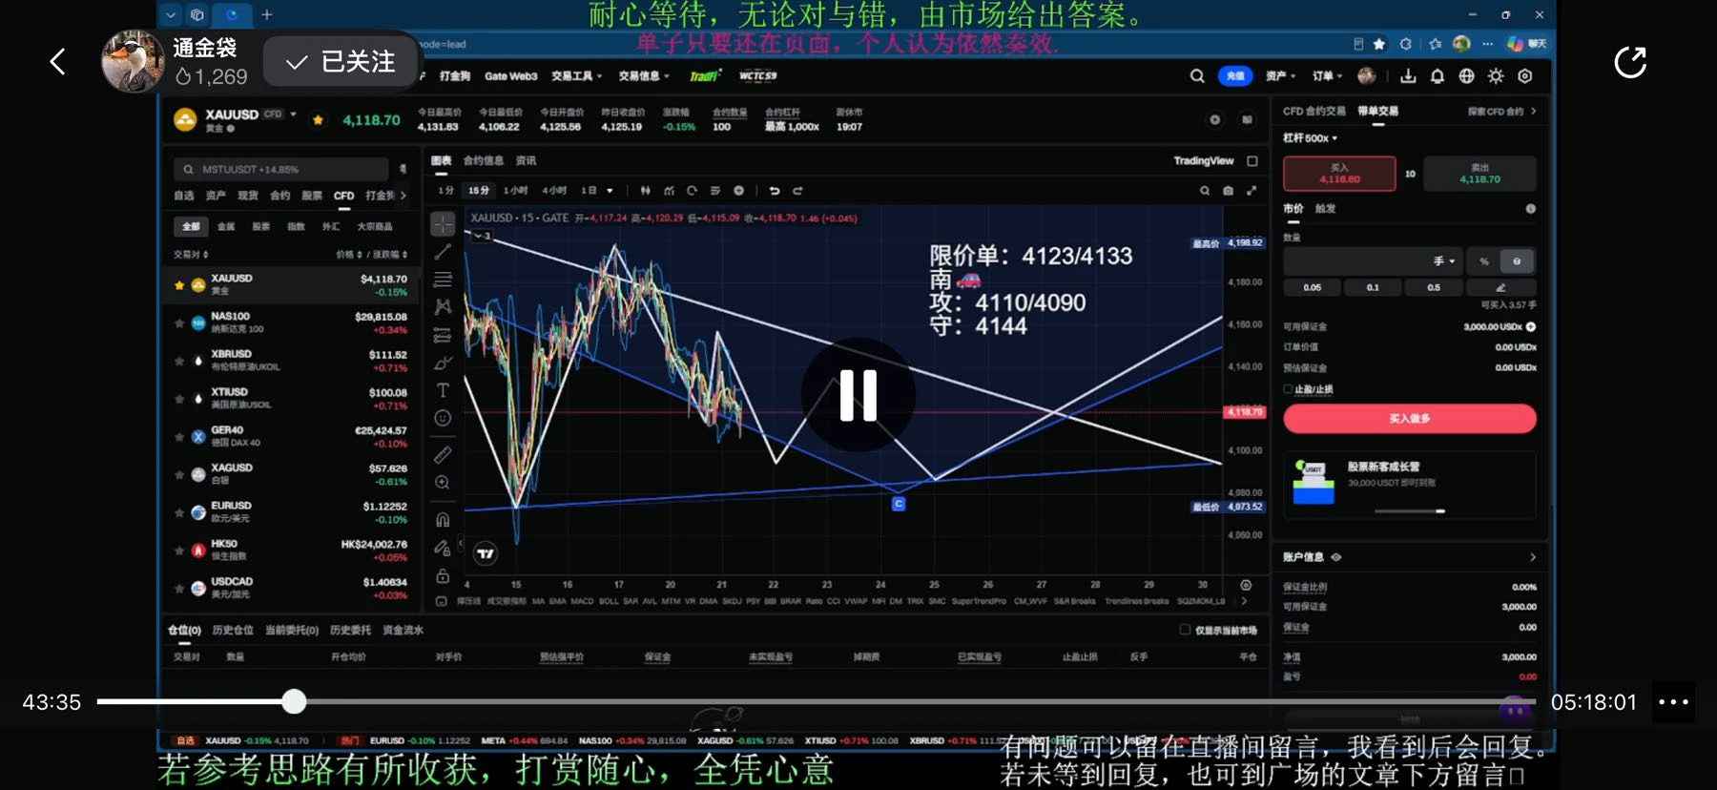Go back with the left arrow icon
The width and height of the screenshot is (1717, 790).
pos(58,62)
